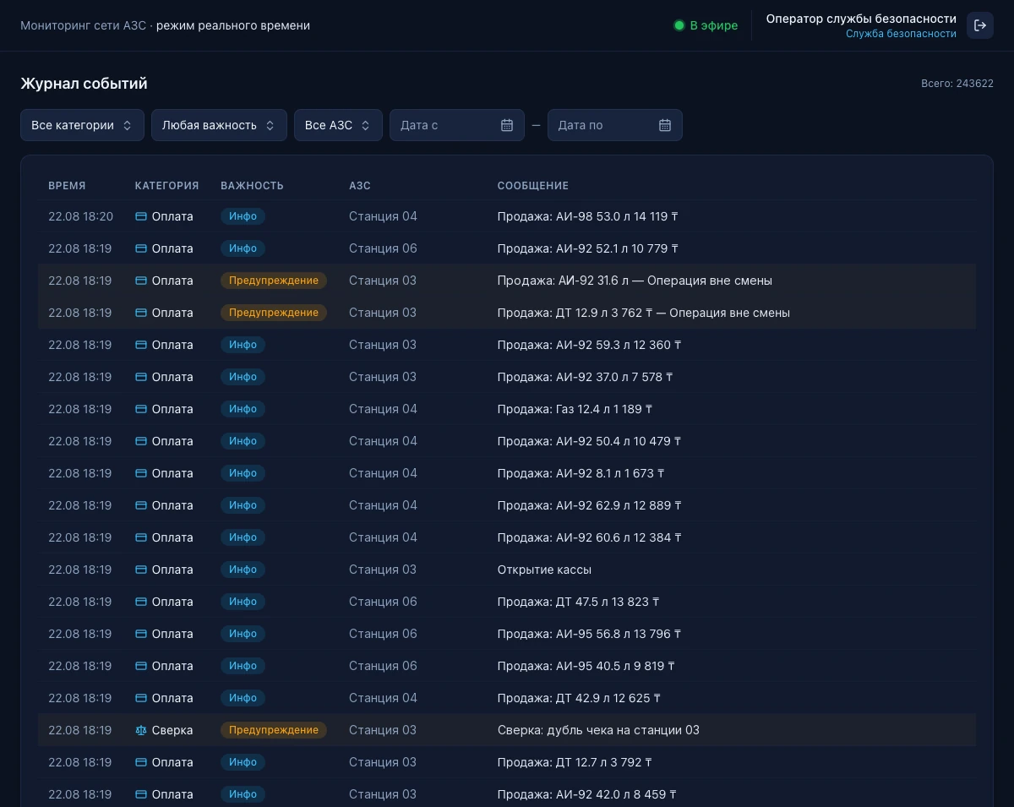Click the 'АЗС' column header

(360, 186)
